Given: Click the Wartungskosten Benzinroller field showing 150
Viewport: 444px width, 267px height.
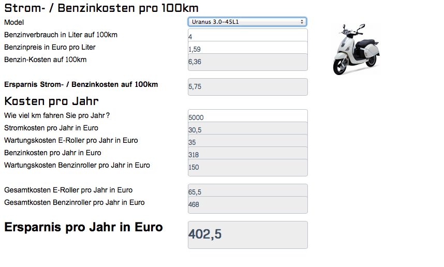Looking at the screenshot, I should [x=247, y=167].
